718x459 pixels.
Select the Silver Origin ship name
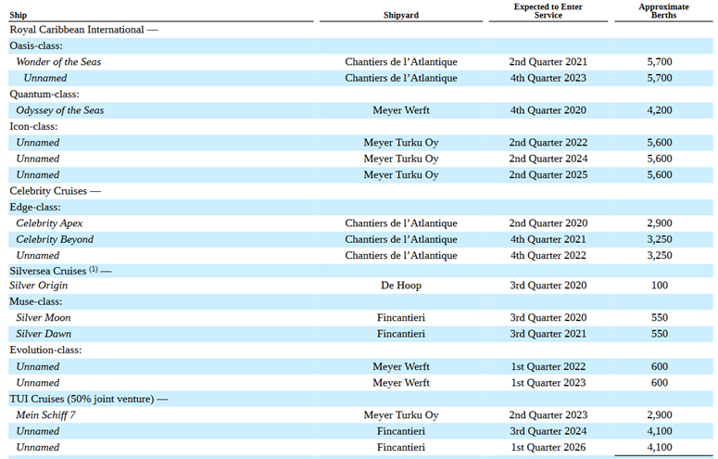(42, 286)
